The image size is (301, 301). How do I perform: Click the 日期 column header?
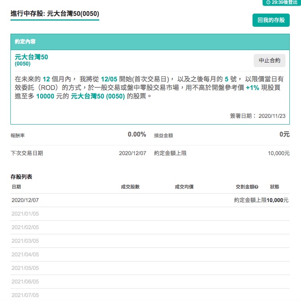coord(16,187)
